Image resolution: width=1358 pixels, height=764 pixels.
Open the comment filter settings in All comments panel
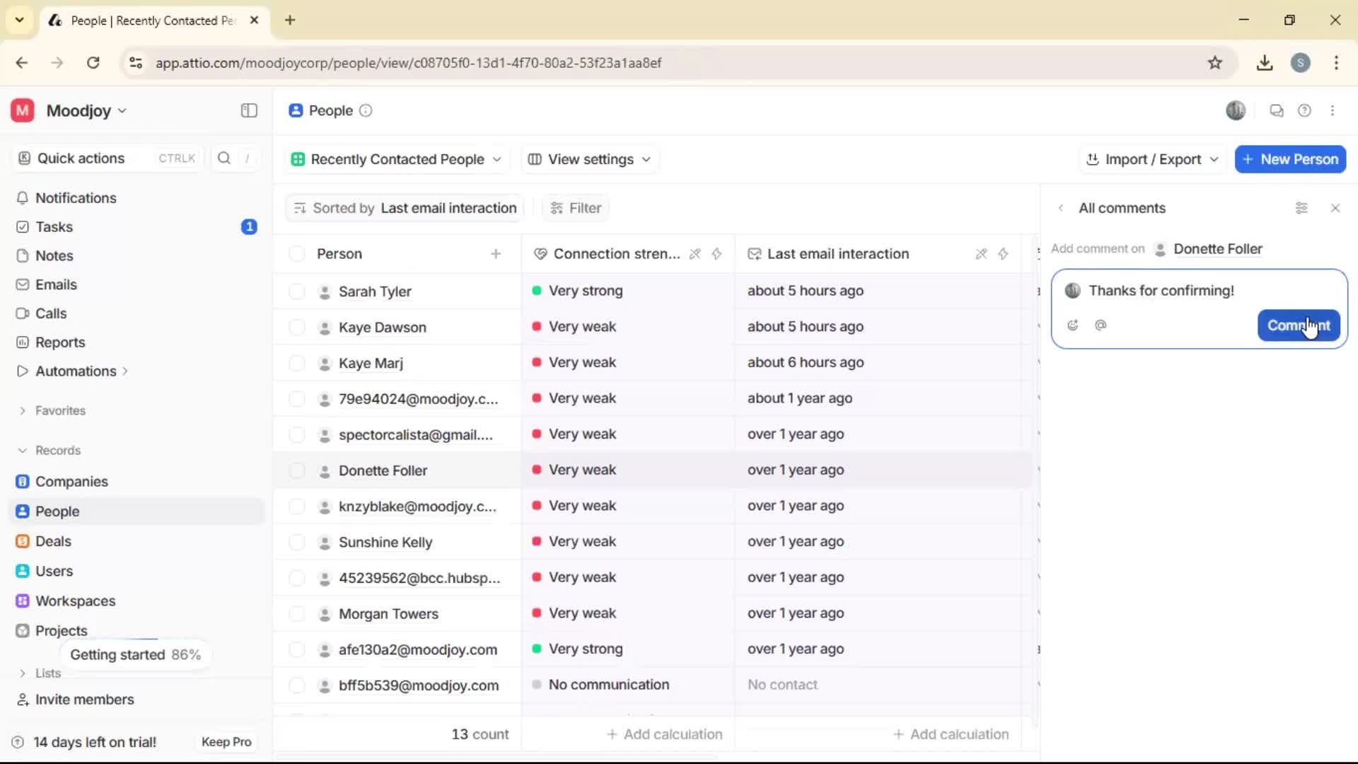(x=1301, y=208)
